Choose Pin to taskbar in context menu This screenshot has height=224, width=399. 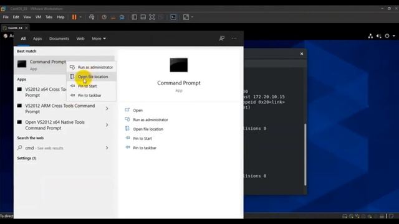tap(92, 95)
